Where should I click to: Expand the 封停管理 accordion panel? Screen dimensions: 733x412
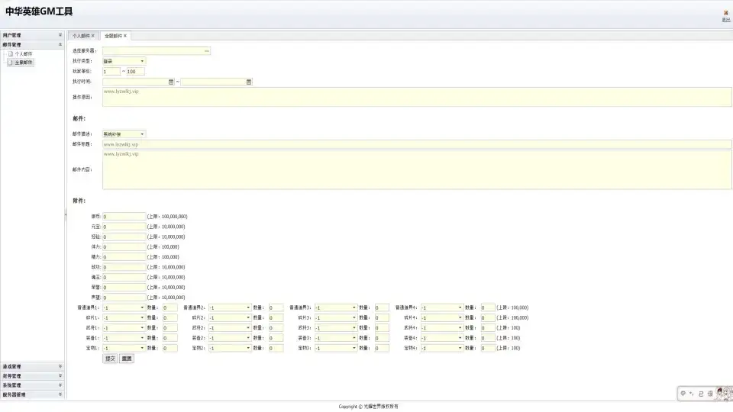tap(32, 376)
